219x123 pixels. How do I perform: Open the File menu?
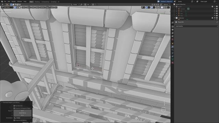point(5,1)
